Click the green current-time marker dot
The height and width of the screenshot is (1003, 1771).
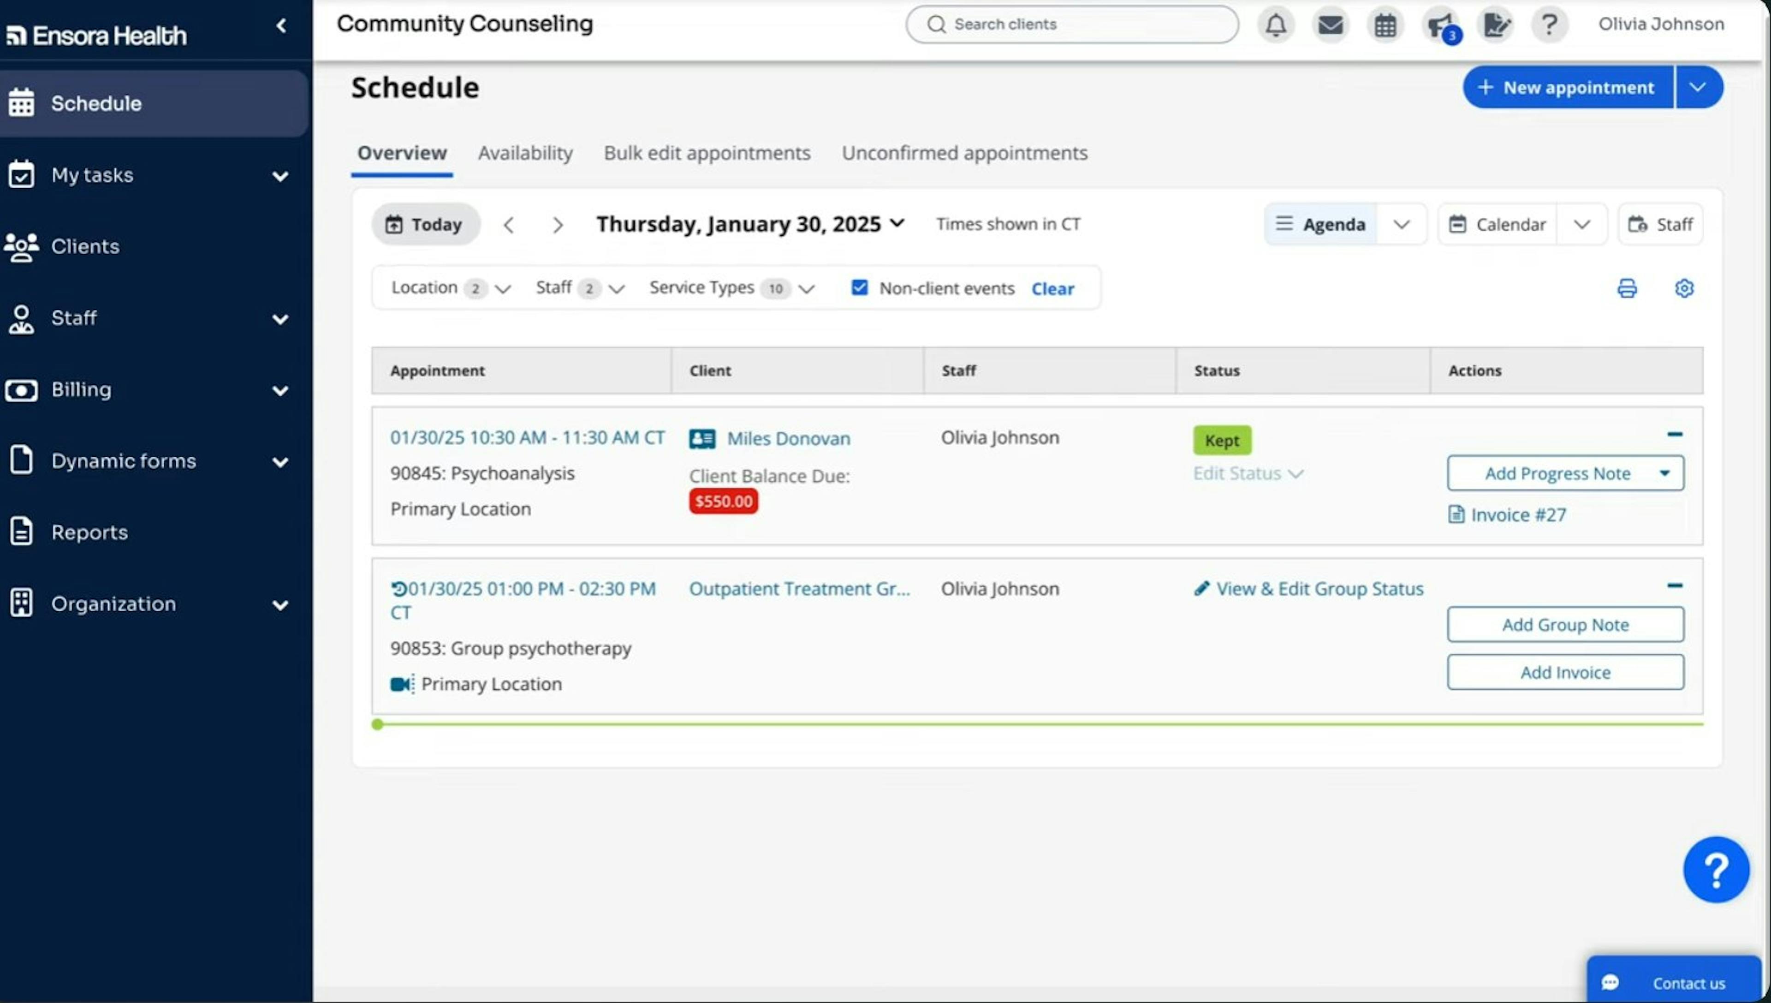click(x=377, y=724)
